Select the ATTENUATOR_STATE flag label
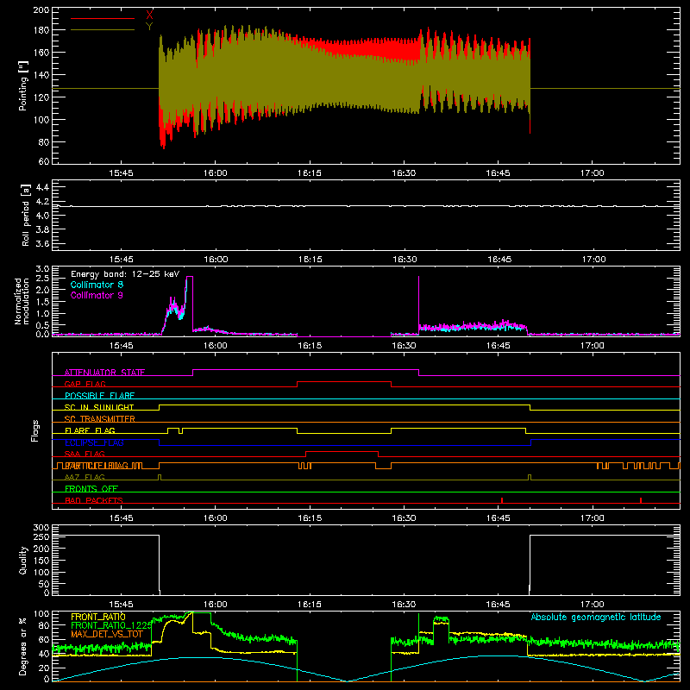690x690 pixels. click(x=104, y=373)
